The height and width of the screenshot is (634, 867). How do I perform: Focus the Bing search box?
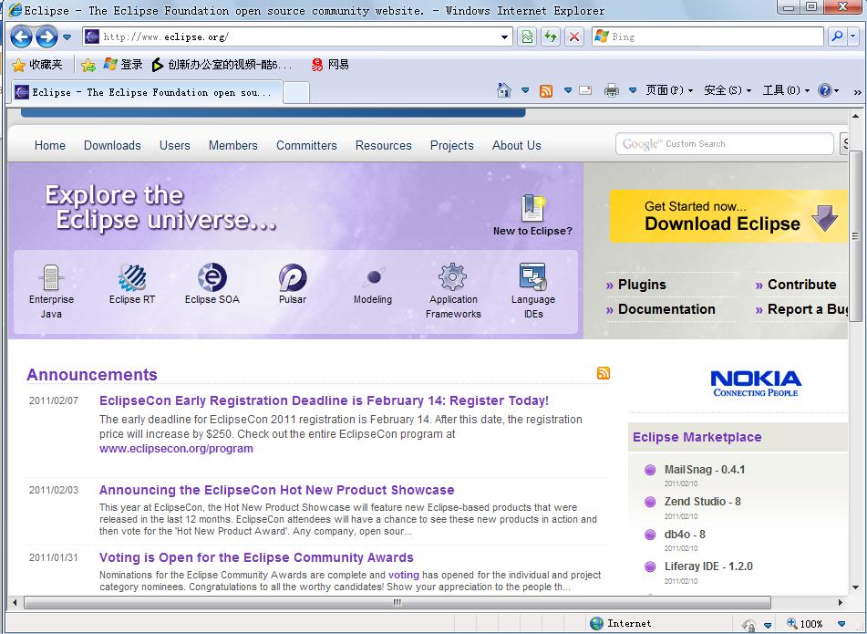(708, 37)
